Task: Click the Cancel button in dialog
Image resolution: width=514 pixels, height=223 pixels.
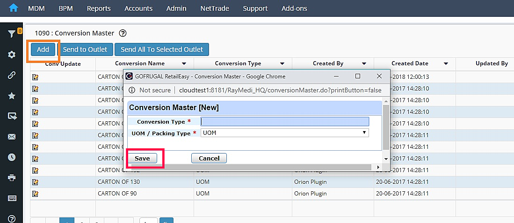Action: pyautogui.click(x=209, y=158)
